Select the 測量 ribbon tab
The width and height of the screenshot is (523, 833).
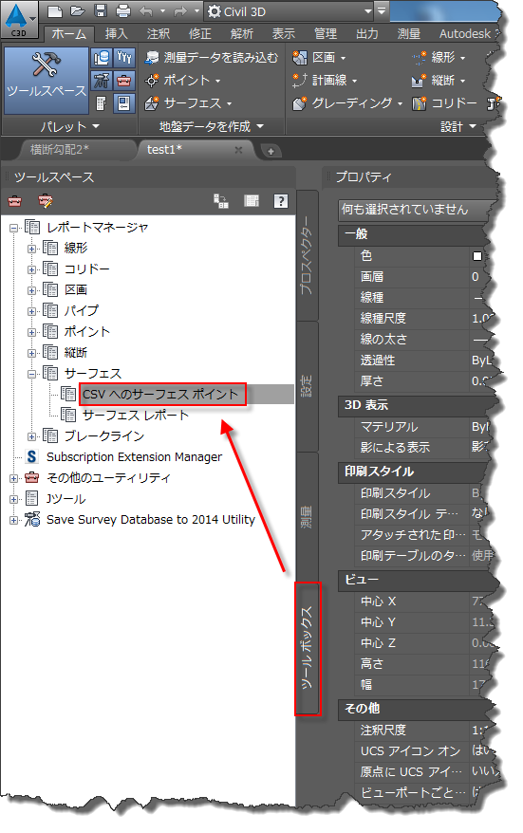[x=409, y=33]
